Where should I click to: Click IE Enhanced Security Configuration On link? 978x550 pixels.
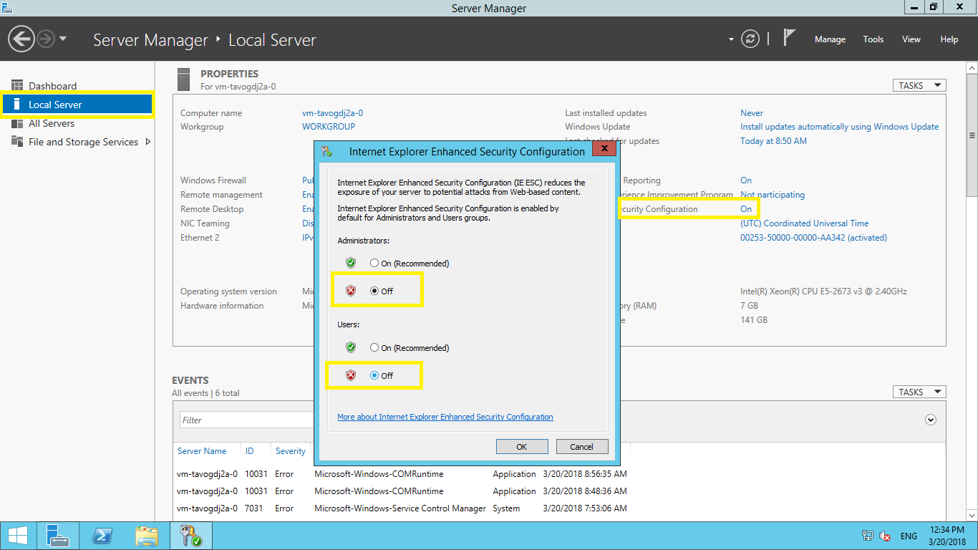coord(746,209)
